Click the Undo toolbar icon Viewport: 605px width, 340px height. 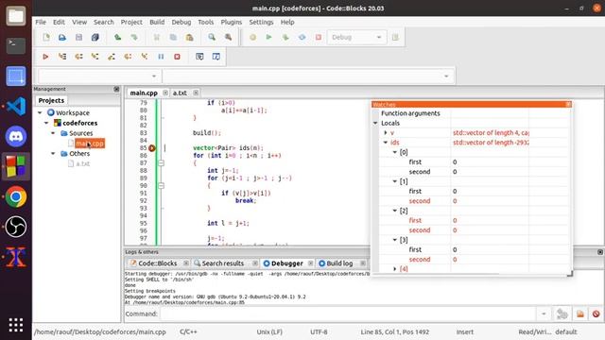pyautogui.click(x=117, y=38)
